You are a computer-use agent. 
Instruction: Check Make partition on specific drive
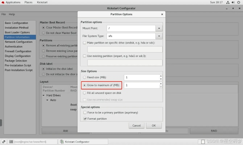tap(85, 42)
